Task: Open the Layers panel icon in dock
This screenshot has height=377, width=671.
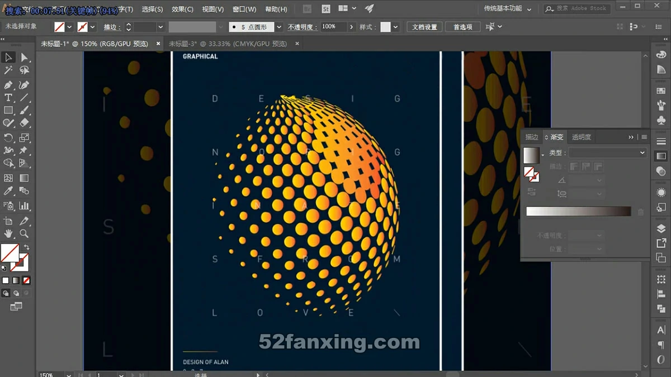Action: (661, 229)
